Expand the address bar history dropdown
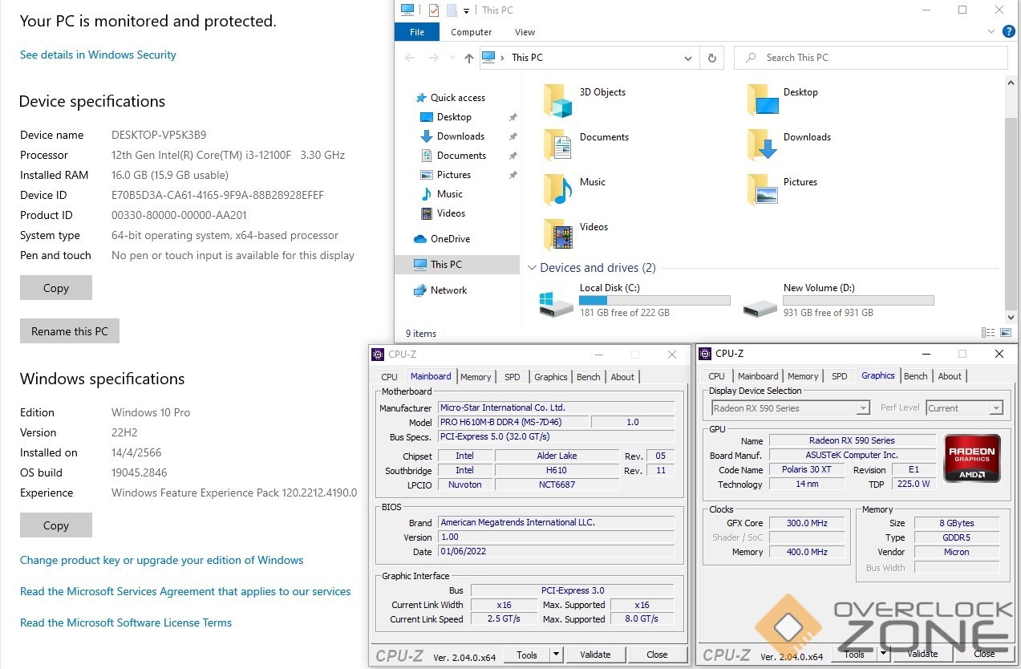This screenshot has height=669, width=1021. (x=688, y=58)
